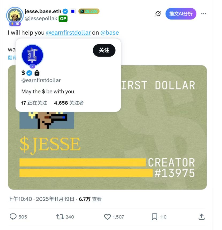Open the three-dot more options menu
222x230 pixels.
(204, 14)
